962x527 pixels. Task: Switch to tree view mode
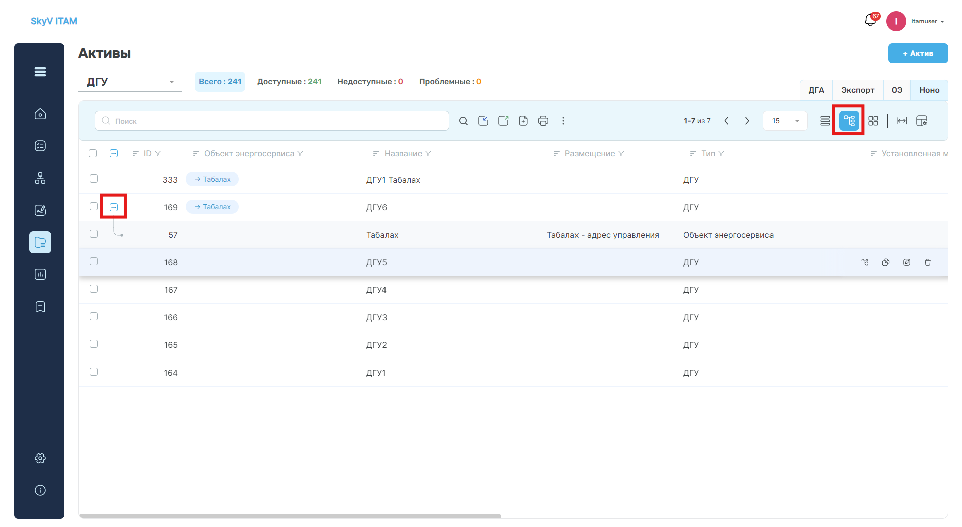849,121
